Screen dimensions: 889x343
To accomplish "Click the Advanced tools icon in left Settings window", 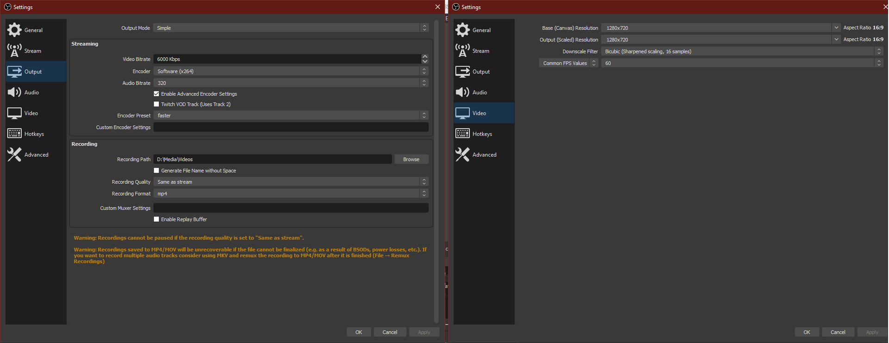I will tap(14, 154).
